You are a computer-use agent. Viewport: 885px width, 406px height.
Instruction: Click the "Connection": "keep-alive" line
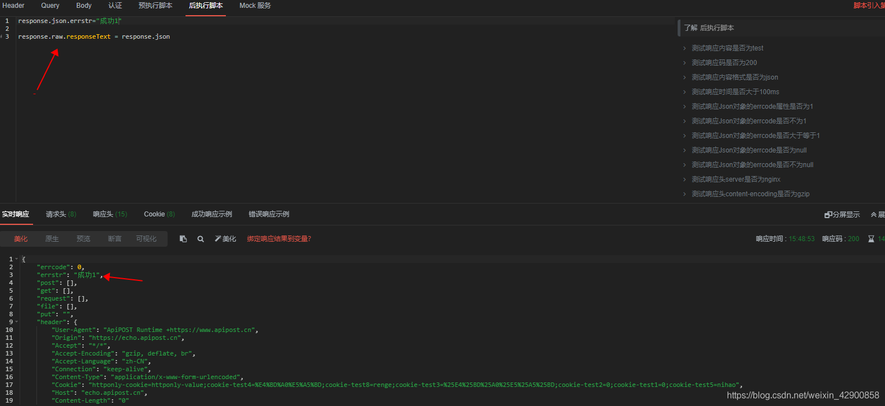pos(101,369)
